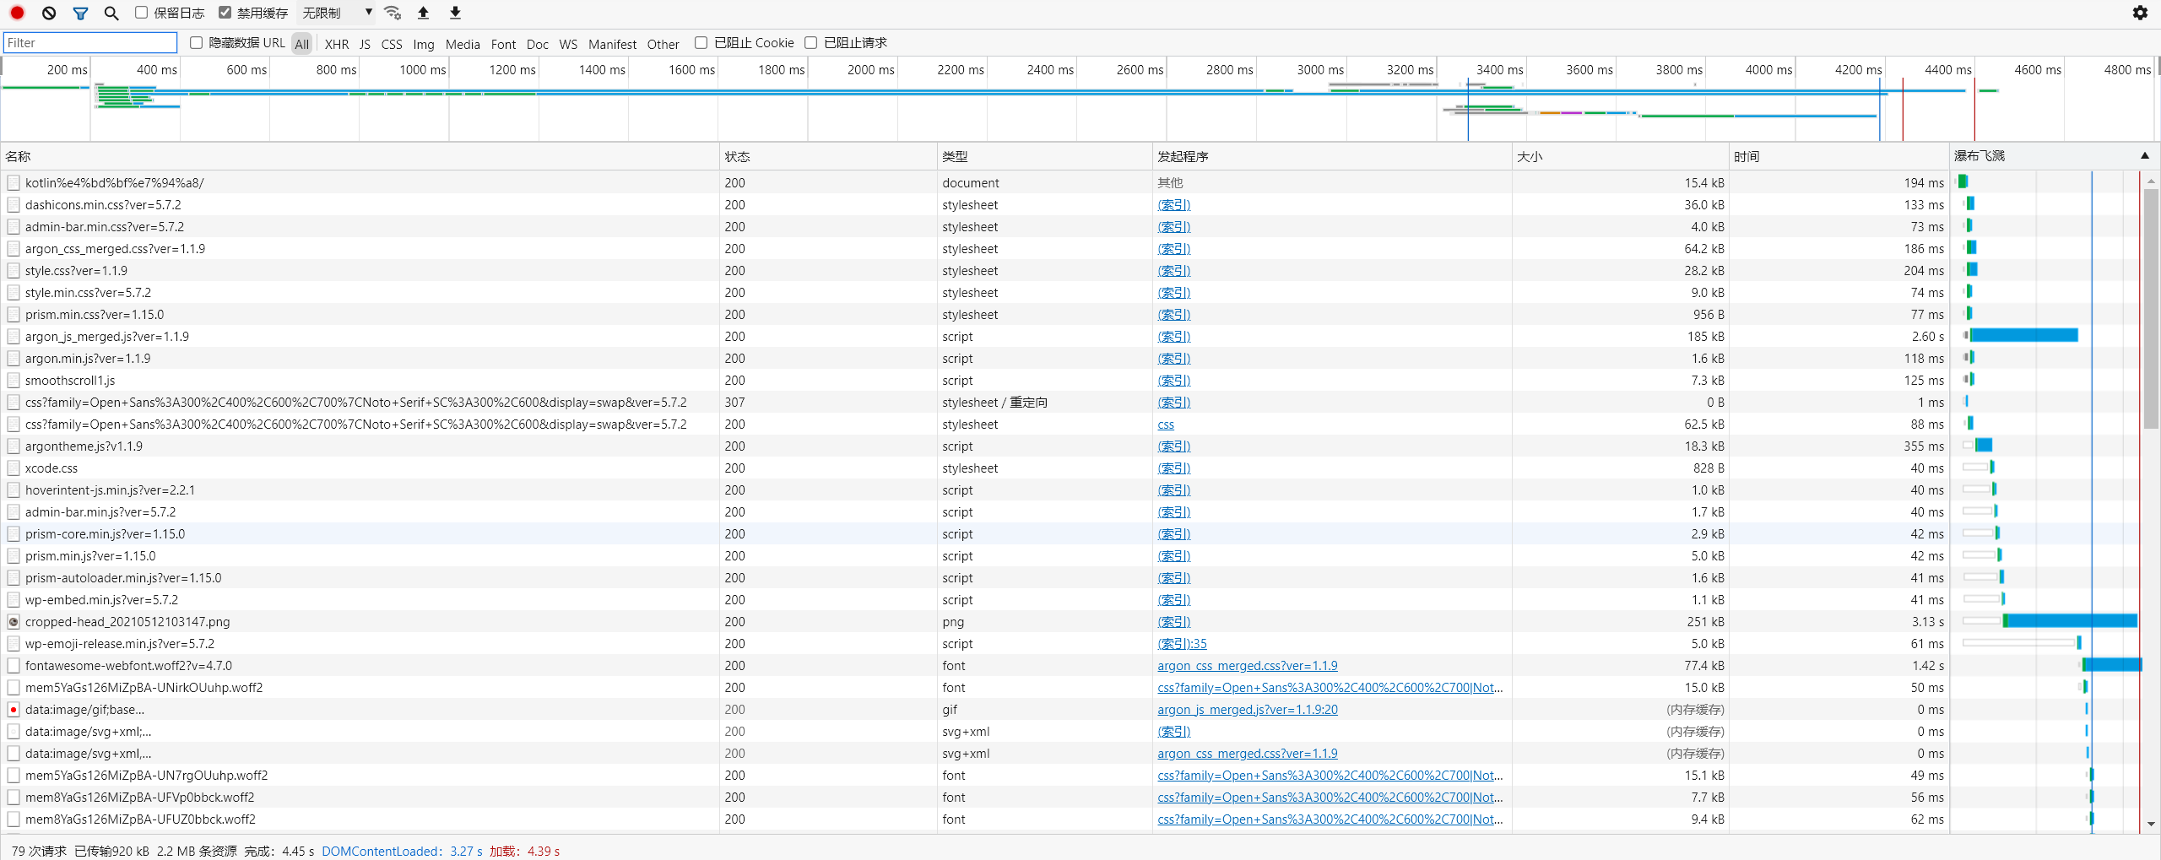2161x860 pixels.
Task: Click the argon_css_merged.css initiator link
Action: pyautogui.click(x=1247, y=665)
